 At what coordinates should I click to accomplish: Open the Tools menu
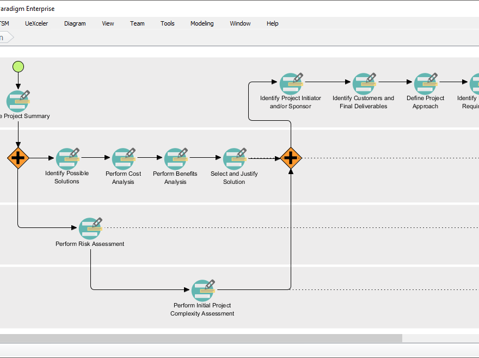click(167, 23)
